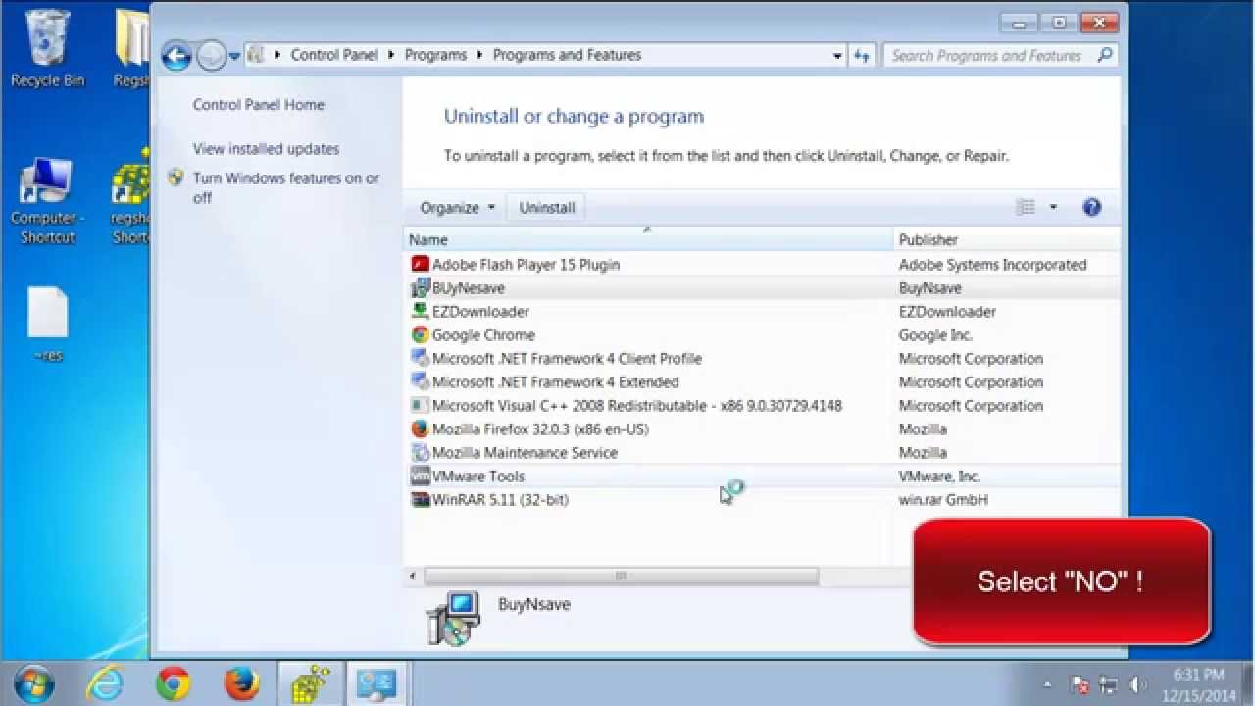Screen dimensions: 1255x706
Task: Click Programs and Features breadcrumb
Action: [x=567, y=55]
